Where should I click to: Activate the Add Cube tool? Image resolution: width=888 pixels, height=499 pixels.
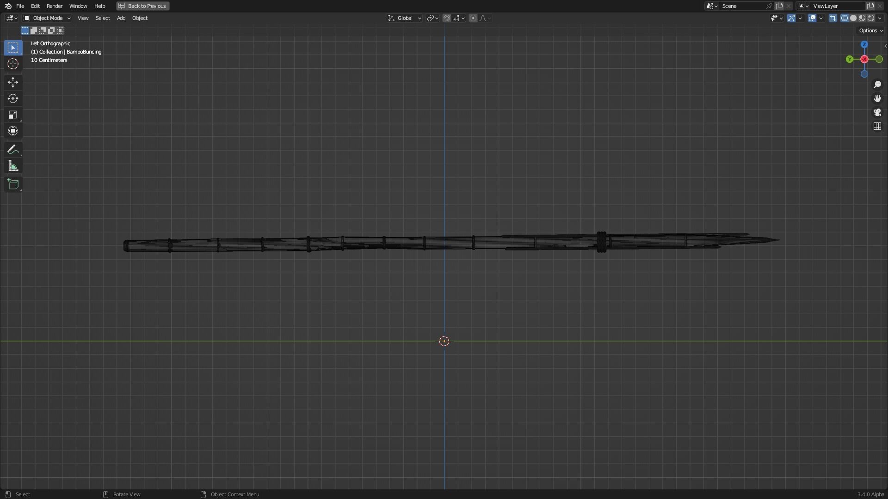[x=13, y=184]
